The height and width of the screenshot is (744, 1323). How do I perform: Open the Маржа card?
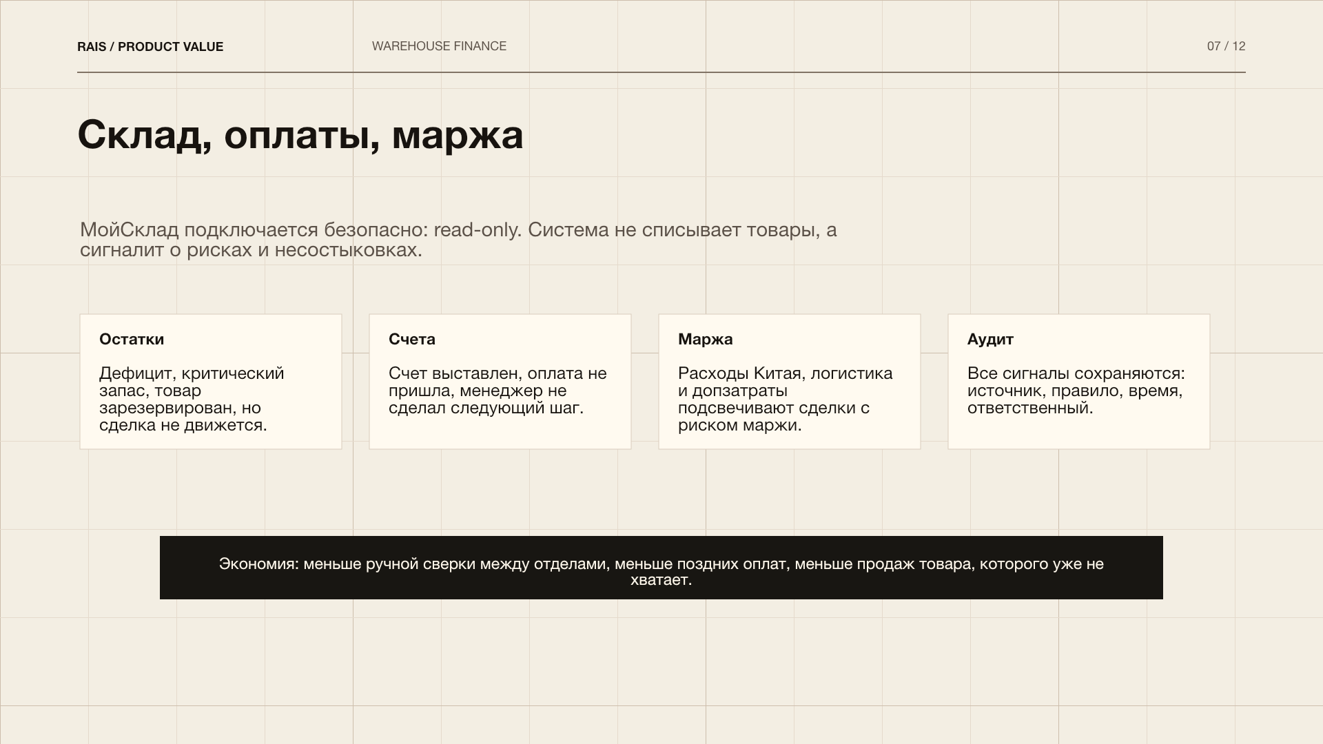789,381
